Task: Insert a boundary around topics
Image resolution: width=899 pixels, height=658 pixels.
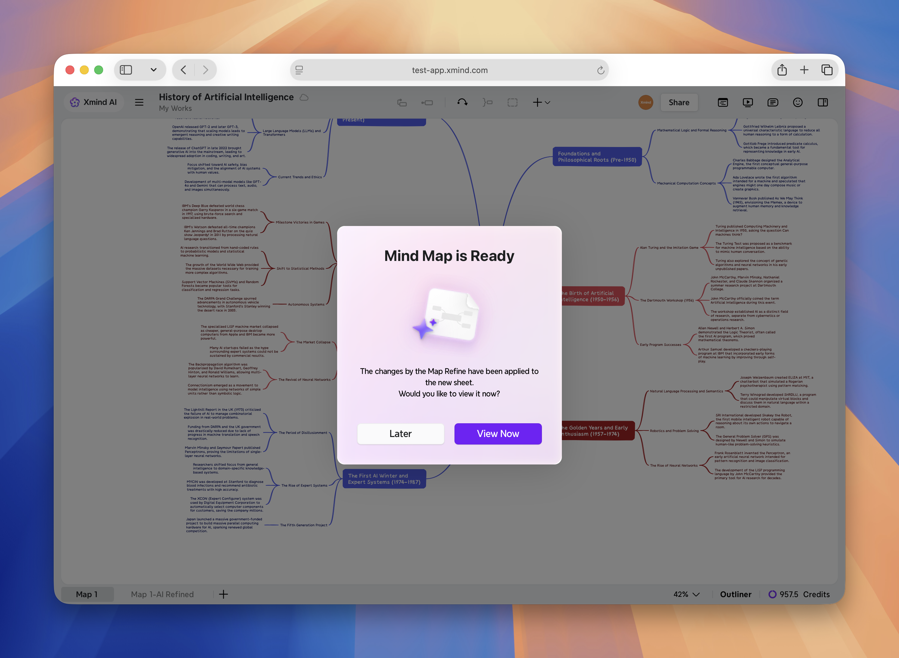Action: tap(513, 102)
